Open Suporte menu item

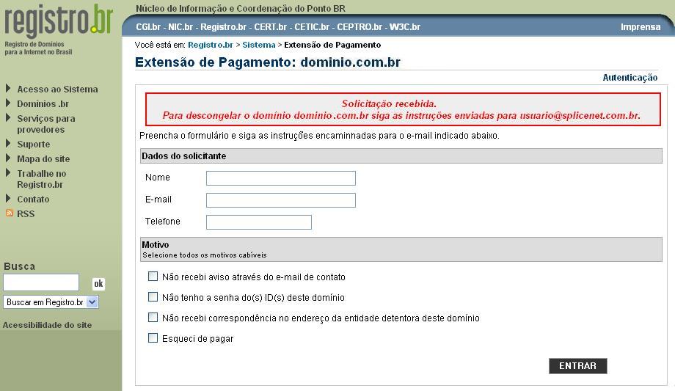34,145
